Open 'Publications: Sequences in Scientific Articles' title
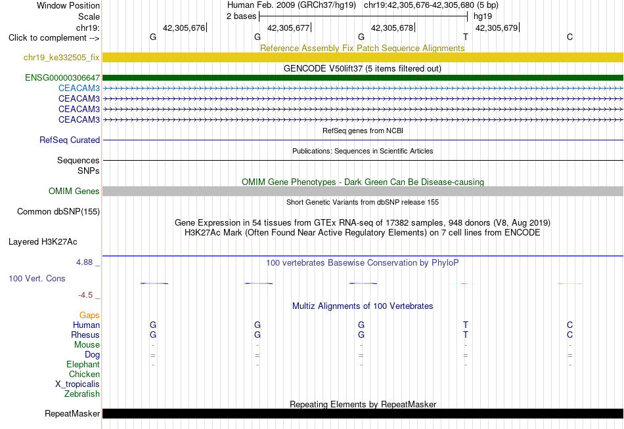The height and width of the screenshot is (429, 624). 363,151
